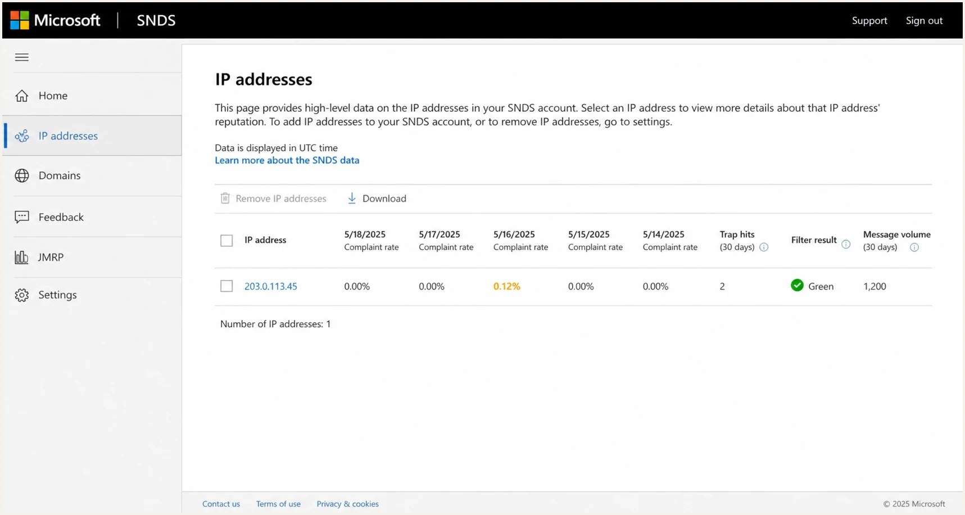Click the SNDS title in header
Screen dimensions: 965x515
(156, 20)
